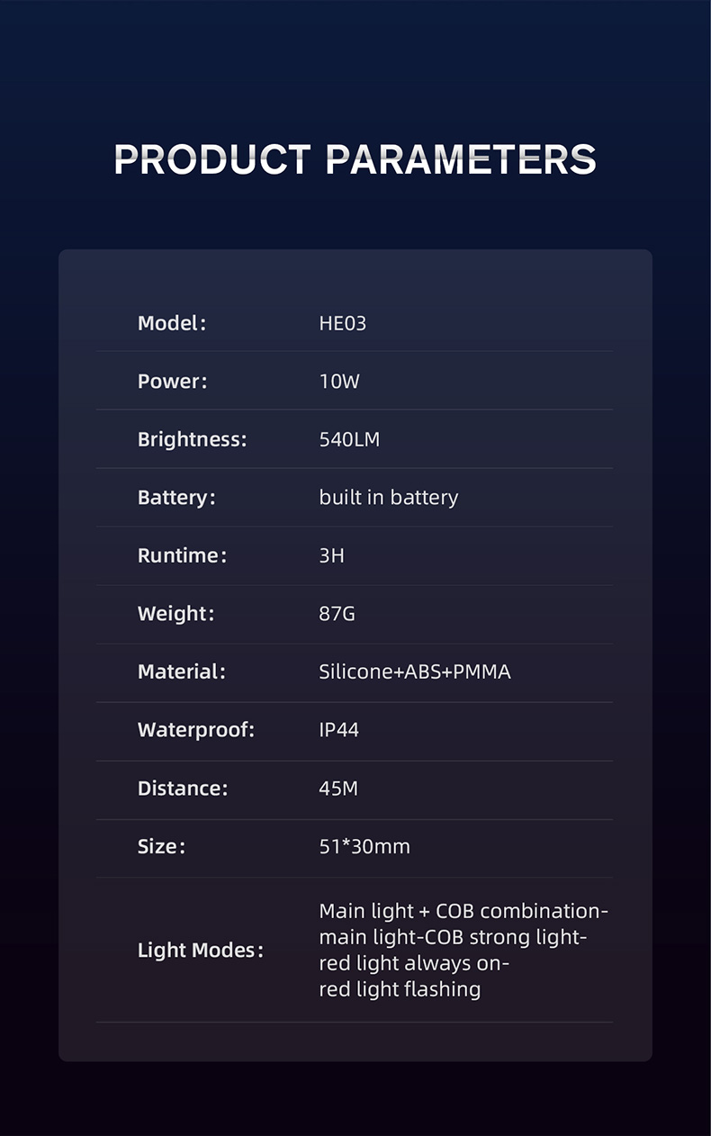Click the Battery label
The image size is (711, 1136).
pyautogui.click(x=176, y=498)
